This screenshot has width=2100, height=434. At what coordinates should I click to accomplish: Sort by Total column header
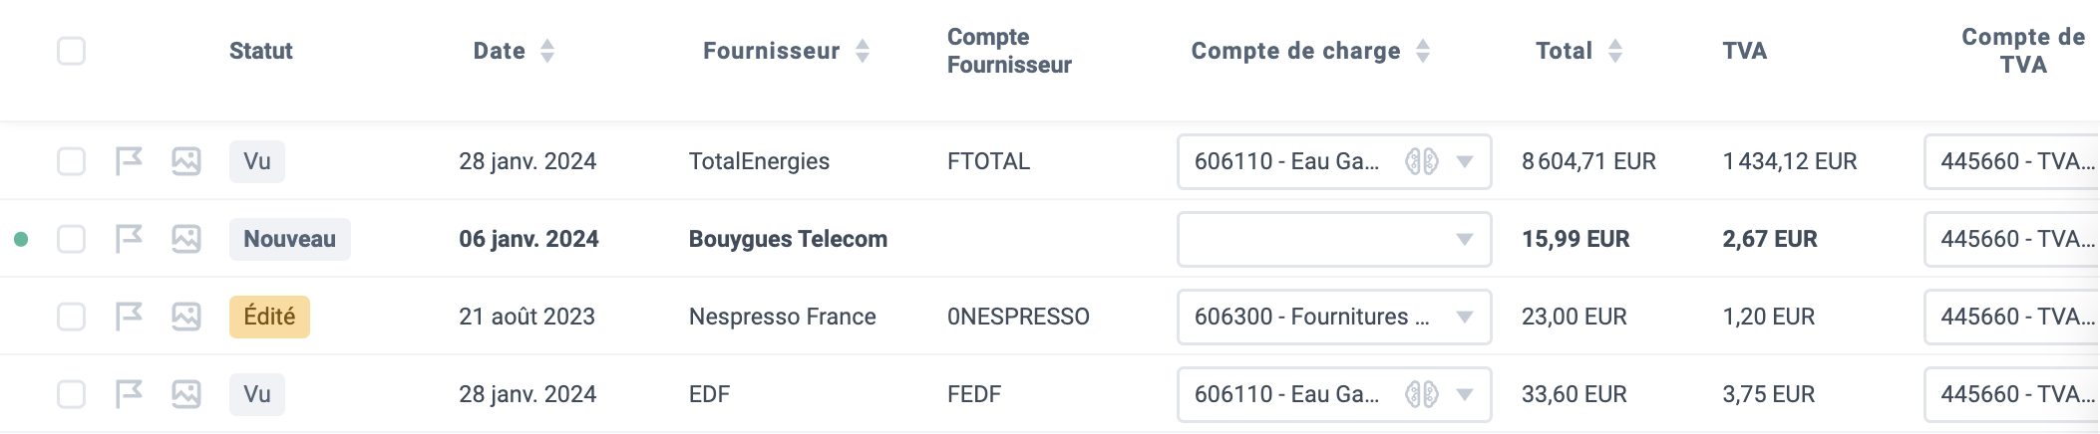[1579, 51]
